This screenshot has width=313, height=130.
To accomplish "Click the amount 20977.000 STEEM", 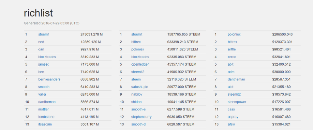I will coord(182,87).
